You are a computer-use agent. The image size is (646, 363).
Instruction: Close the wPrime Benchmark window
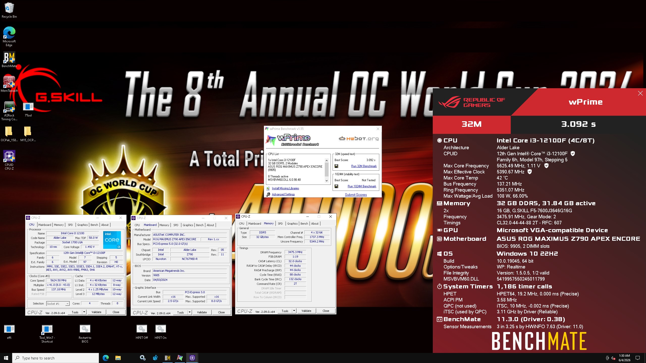pyautogui.click(x=378, y=129)
